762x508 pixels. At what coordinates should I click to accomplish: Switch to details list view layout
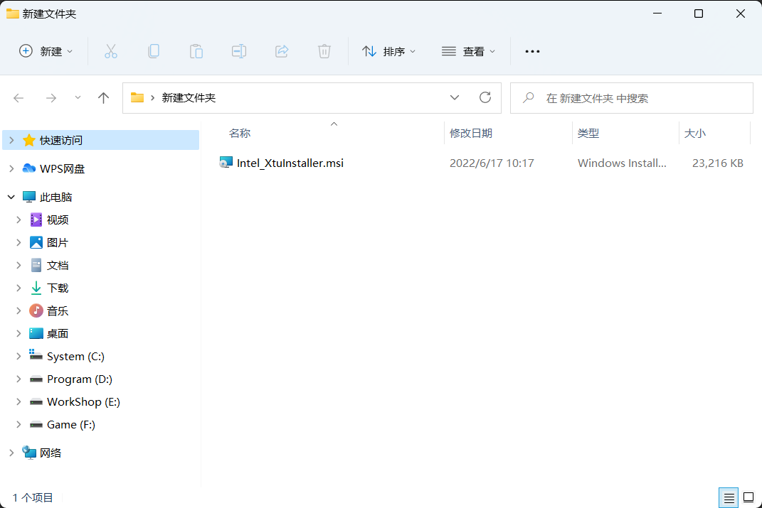pyautogui.click(x=729, y=497)
